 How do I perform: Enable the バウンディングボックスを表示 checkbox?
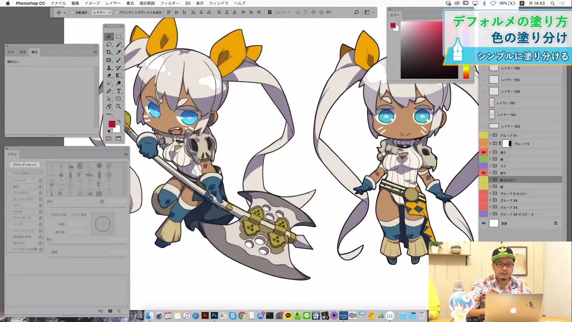click(117, 12)
